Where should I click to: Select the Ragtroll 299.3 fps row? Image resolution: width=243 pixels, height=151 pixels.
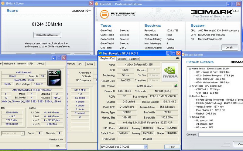(x=206, y=114)
